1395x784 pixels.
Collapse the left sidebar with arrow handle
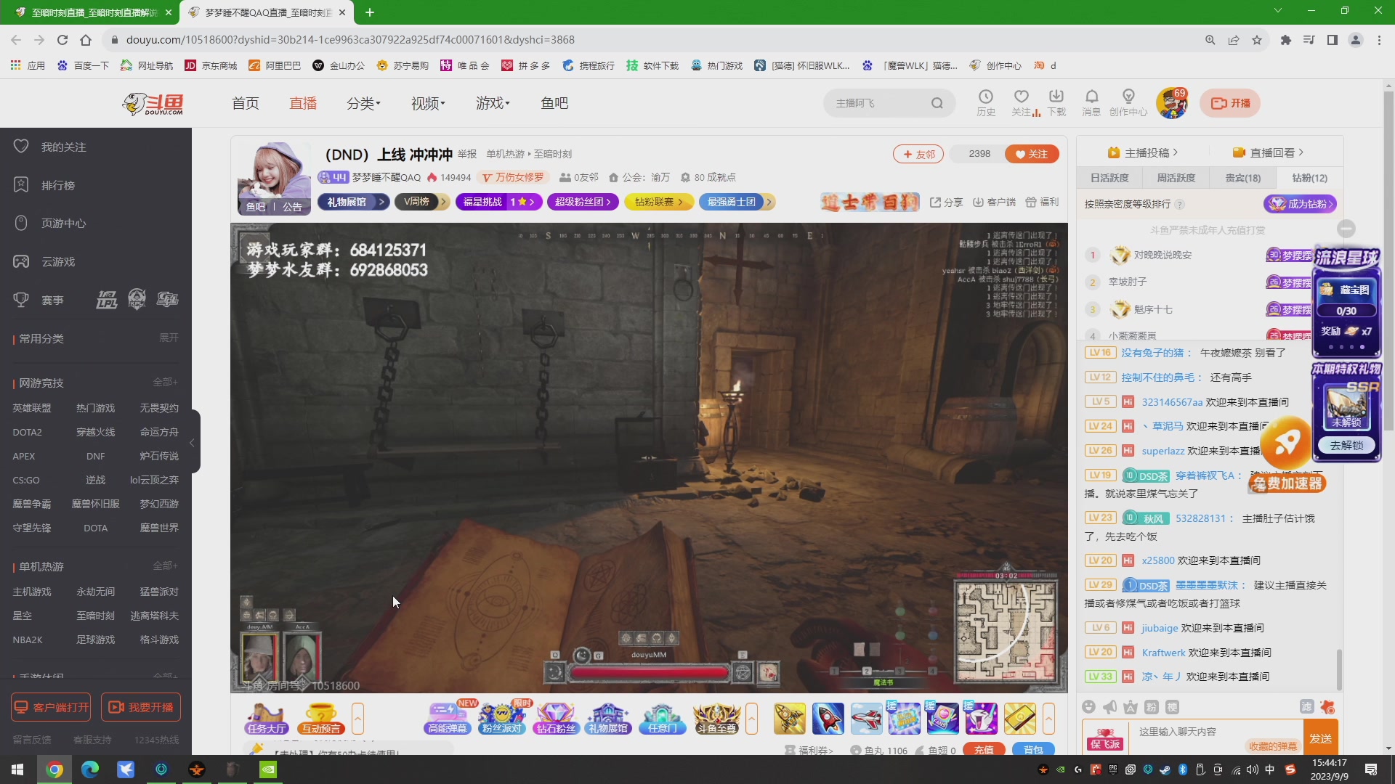193,442
